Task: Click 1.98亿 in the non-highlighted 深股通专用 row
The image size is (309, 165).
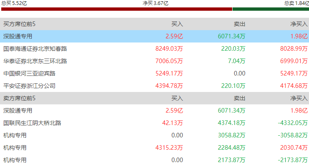Action: point(299,111)
